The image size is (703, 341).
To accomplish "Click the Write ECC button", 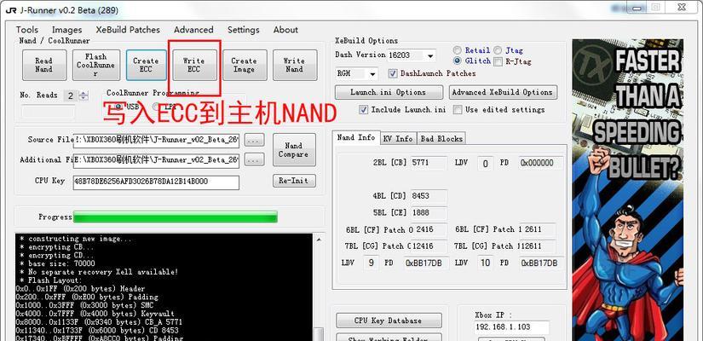I will tap(193, 65).
